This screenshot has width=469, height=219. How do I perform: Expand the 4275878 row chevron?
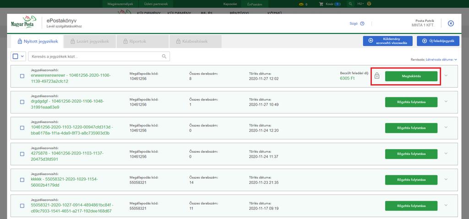pyautogui.click(x=446, y=153)
